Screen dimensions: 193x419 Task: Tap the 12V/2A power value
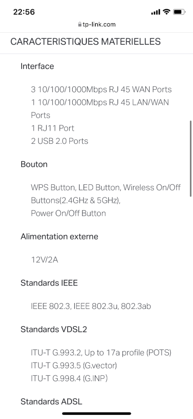click(x=45, y=260)
